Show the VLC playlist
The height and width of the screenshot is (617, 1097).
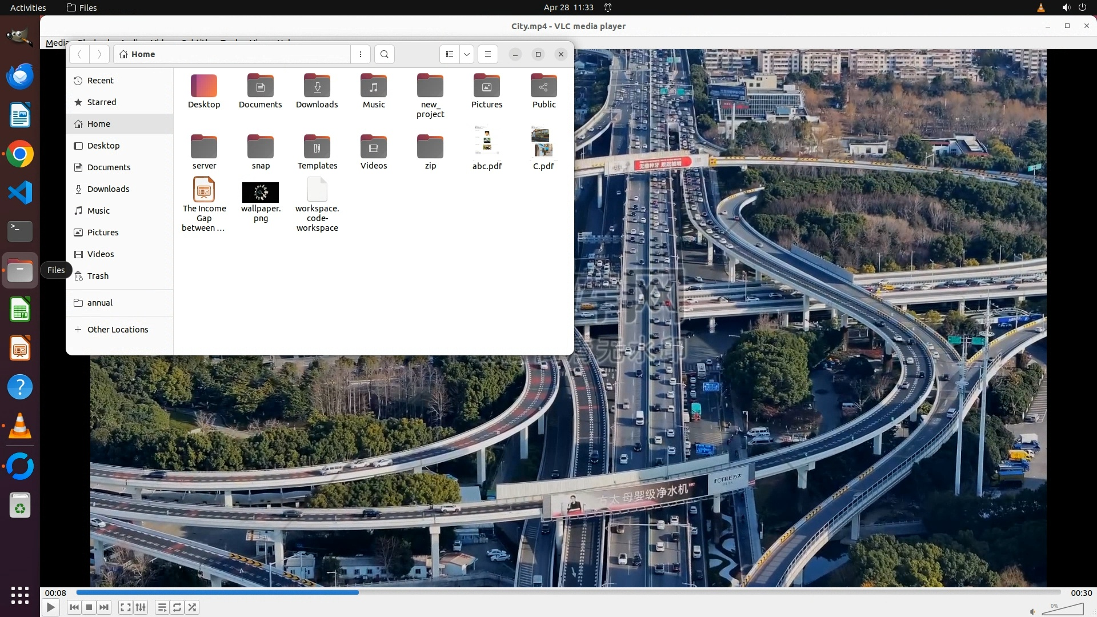click(x=162, y=607)
